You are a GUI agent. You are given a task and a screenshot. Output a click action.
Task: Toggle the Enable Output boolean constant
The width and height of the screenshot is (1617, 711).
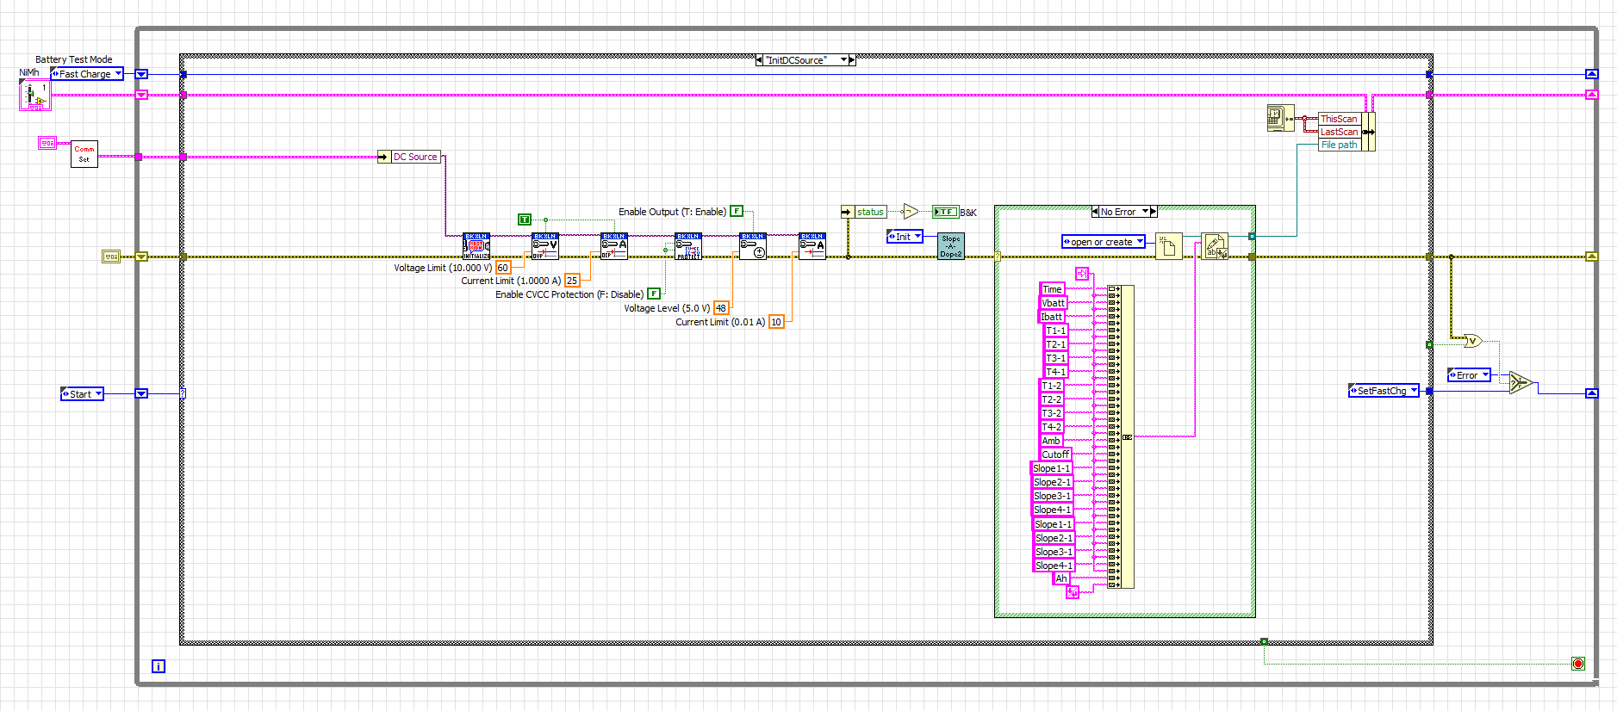point(737,211)
